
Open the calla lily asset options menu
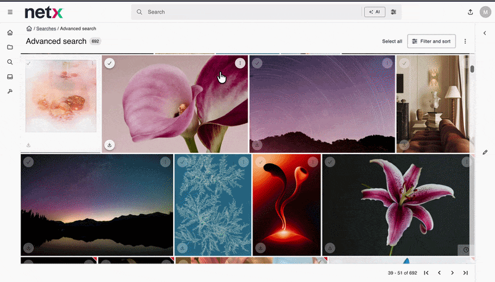(240, 64)
